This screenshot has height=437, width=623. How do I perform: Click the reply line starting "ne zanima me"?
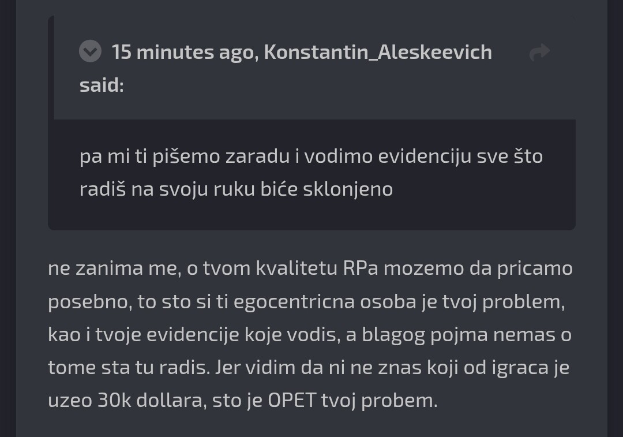click(x=310, y=268)
